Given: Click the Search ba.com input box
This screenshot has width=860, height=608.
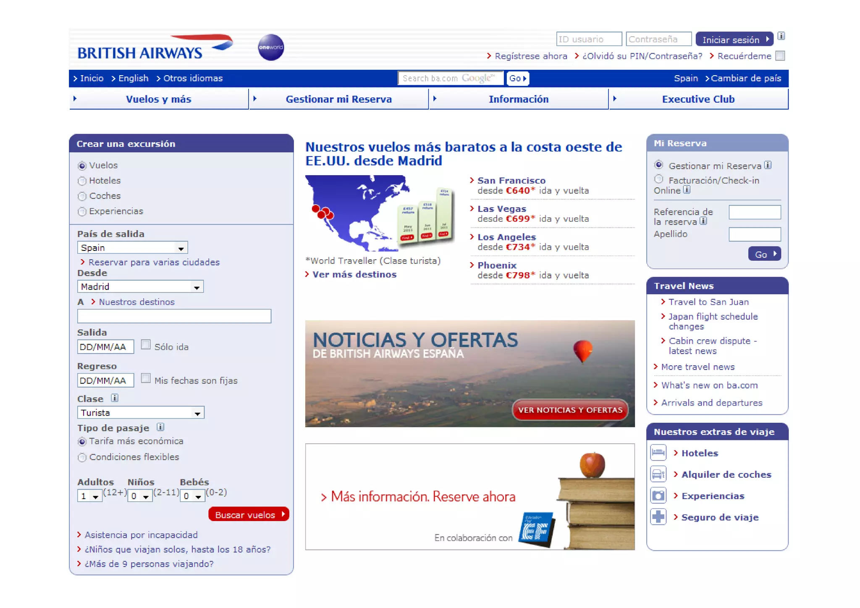Looking at the screenshot, I should coord(450,78).
